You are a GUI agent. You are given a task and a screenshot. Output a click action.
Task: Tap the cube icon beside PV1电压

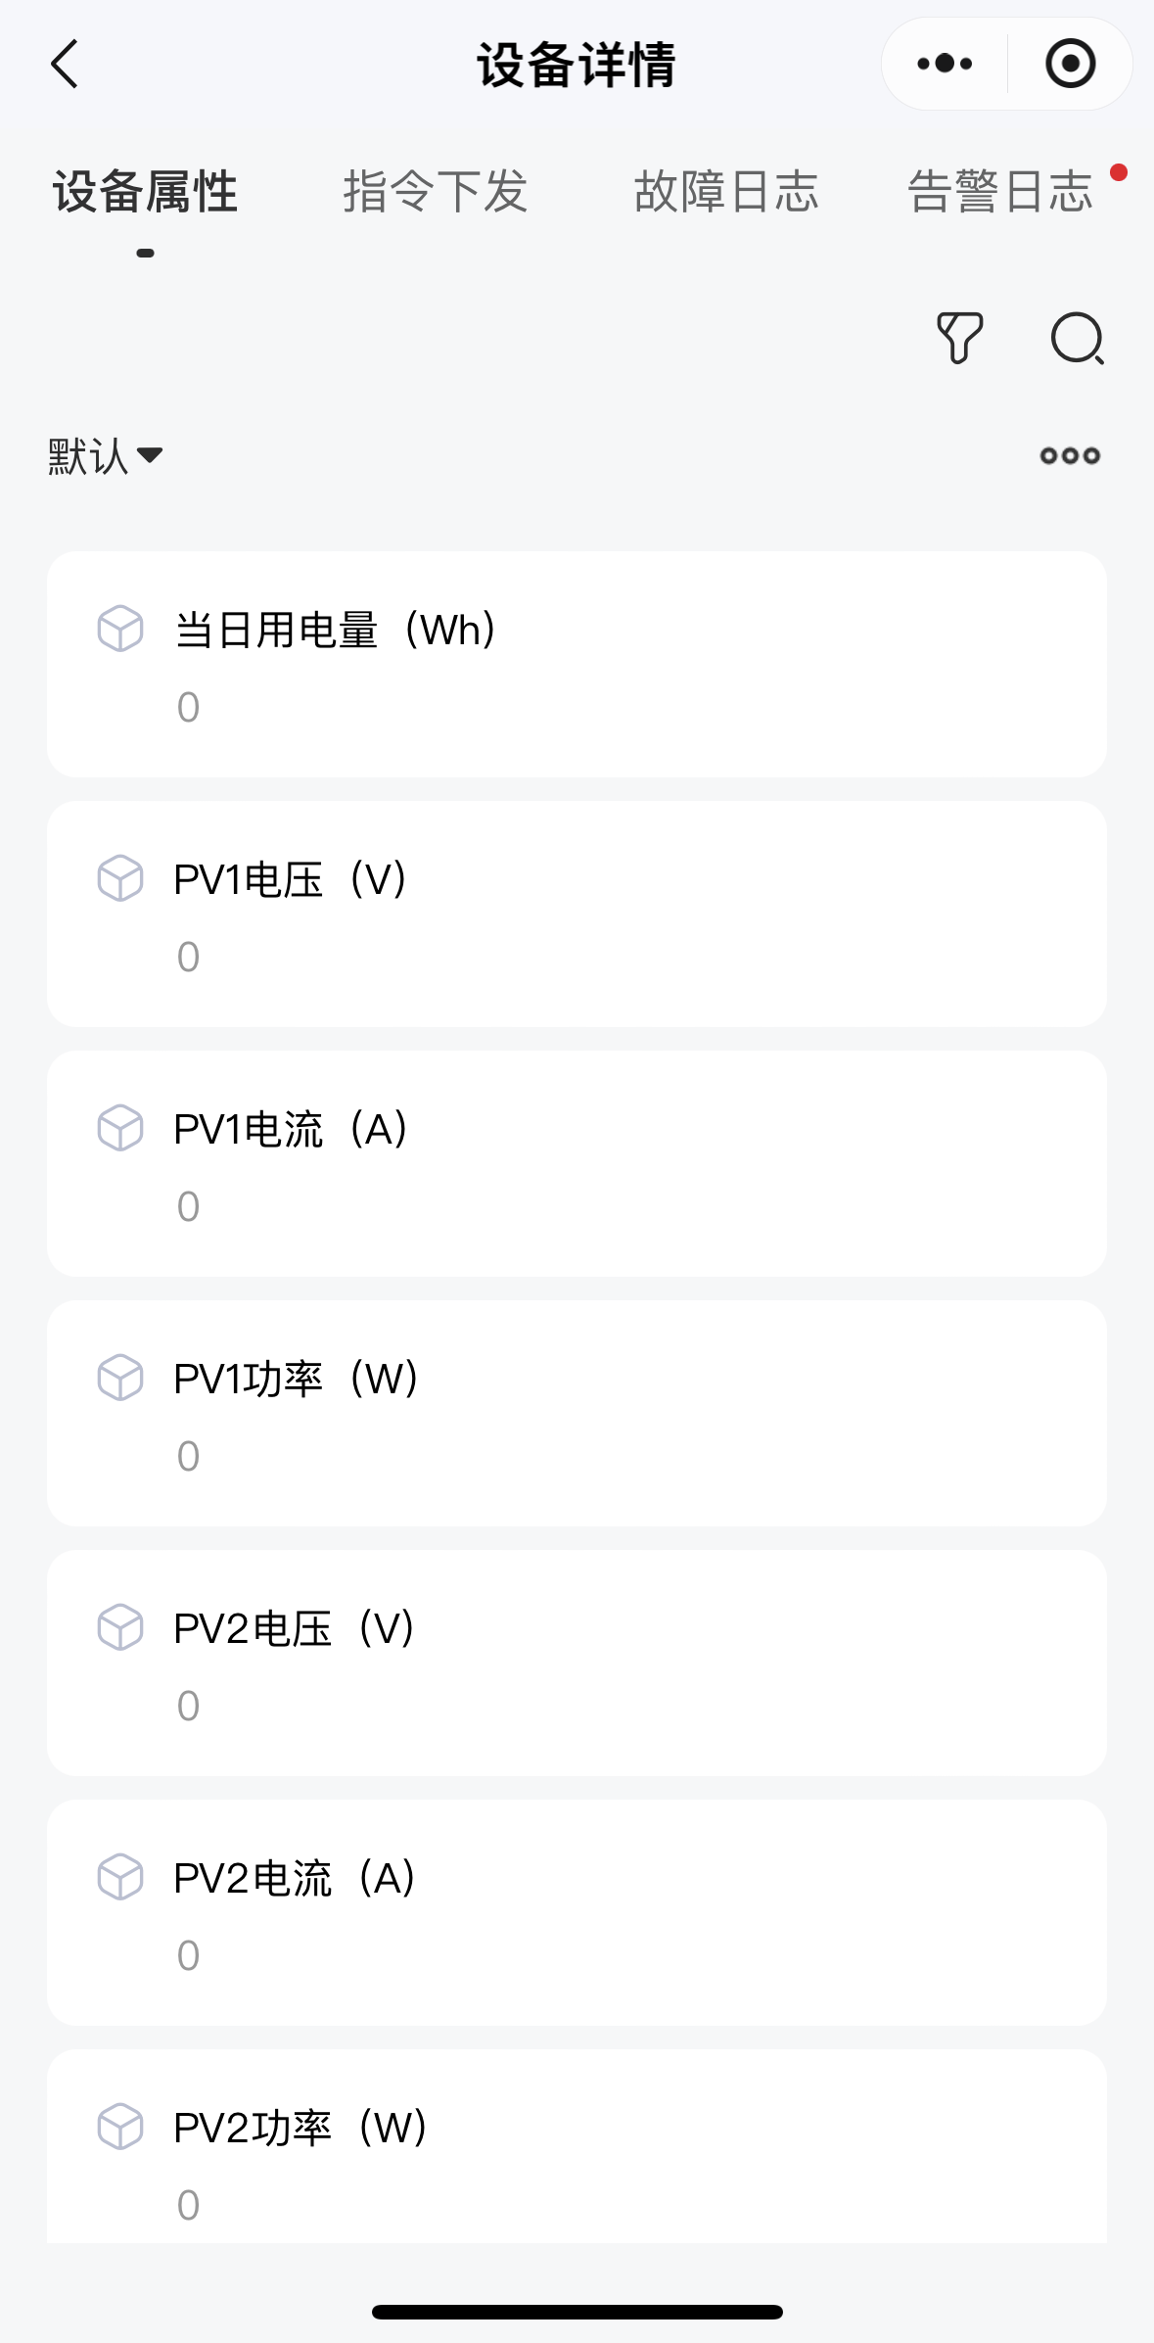pyautogui.click(x=120, y=878)
